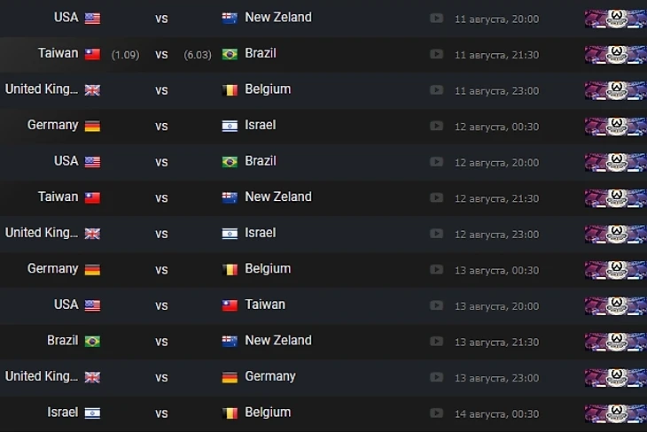Select the 6.03 odds for Brazil
The image size is (647, 432).
pyautogui.click(x=198, y=55)
